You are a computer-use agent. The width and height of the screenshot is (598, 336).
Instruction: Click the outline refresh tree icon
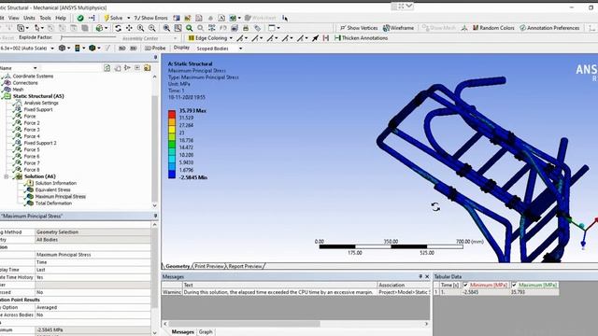click(x=107, y=68)
